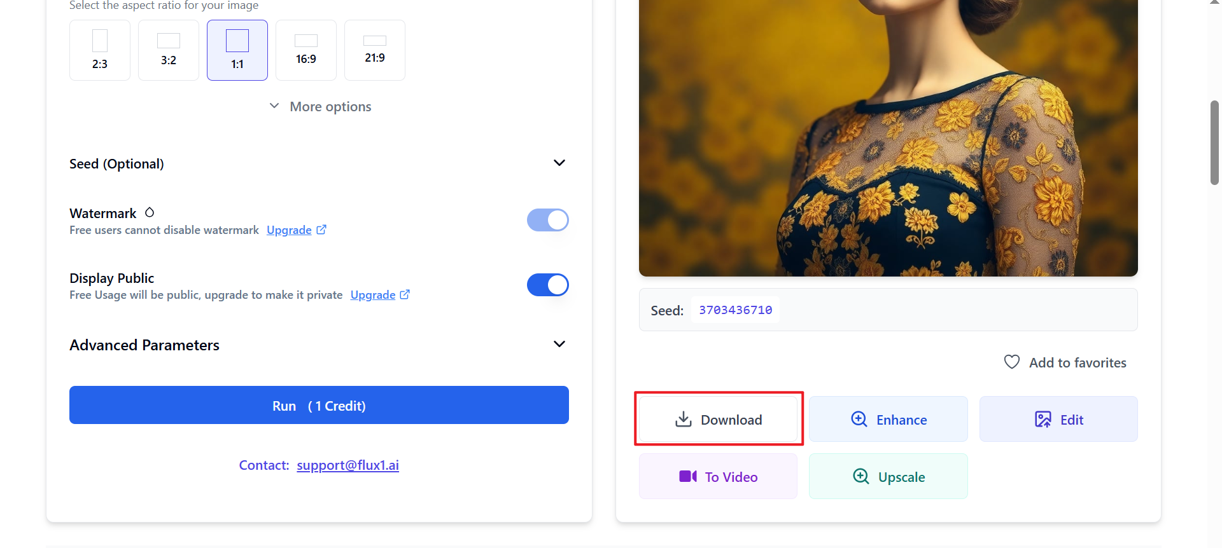
Task: Turn off the Display Public switch
Action: [x=547, y=285]
